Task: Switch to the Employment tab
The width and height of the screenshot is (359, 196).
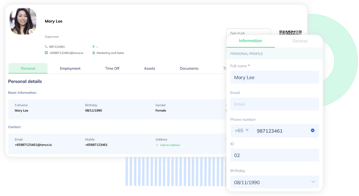Action: [70, 68]
